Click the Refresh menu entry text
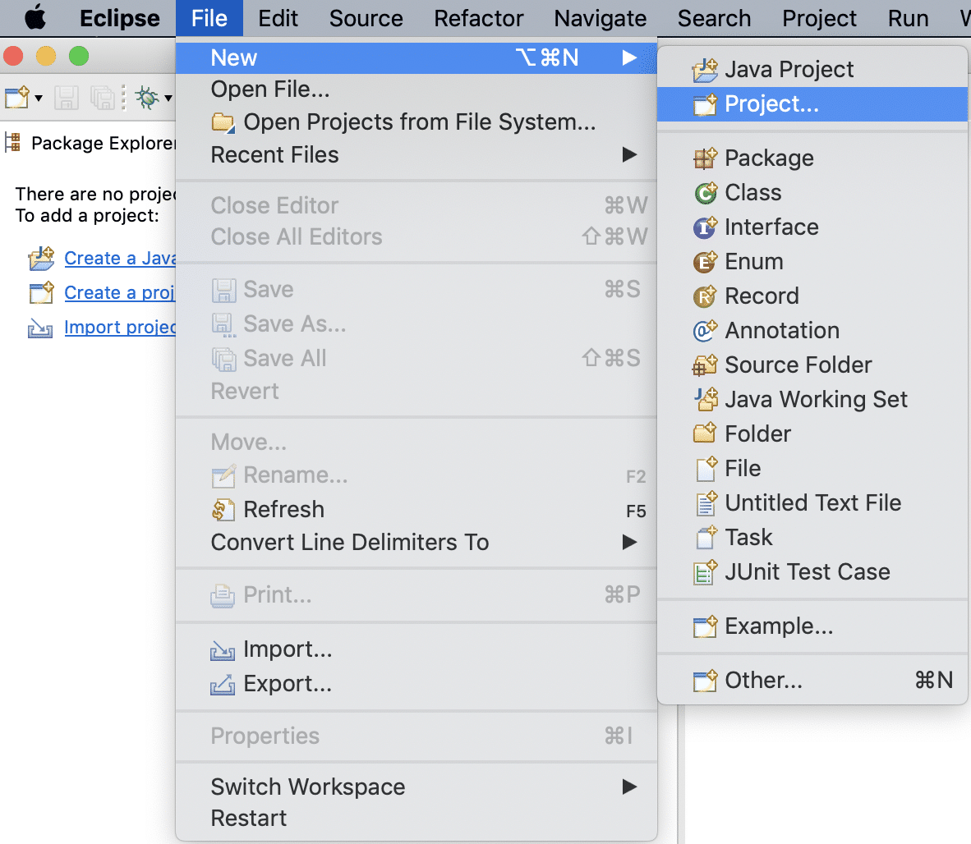 [283, 510]
